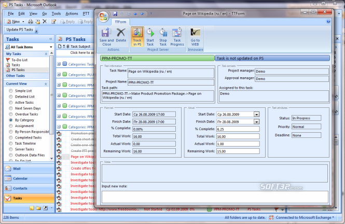Screen dimensions: 345x224
Task: Click the Tasks navigation button
Action: pos(29,198)
